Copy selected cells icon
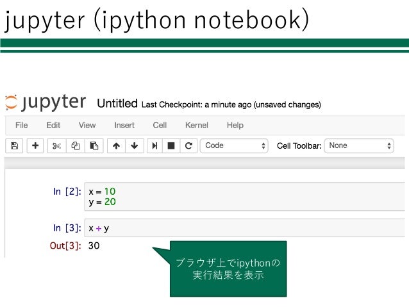The height and width of the screenshot is (307, 409). [x=76, y=145]
